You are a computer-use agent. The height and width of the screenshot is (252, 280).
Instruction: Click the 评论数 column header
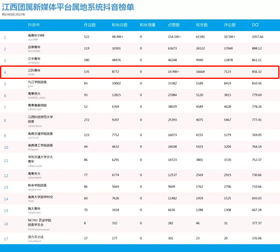coord(230,25)
